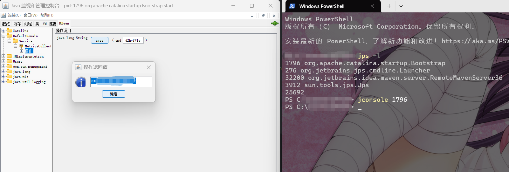Screen dimensions: 509x172
Task: Click the PowerShell tab icon
Action: tap(292, 6)
